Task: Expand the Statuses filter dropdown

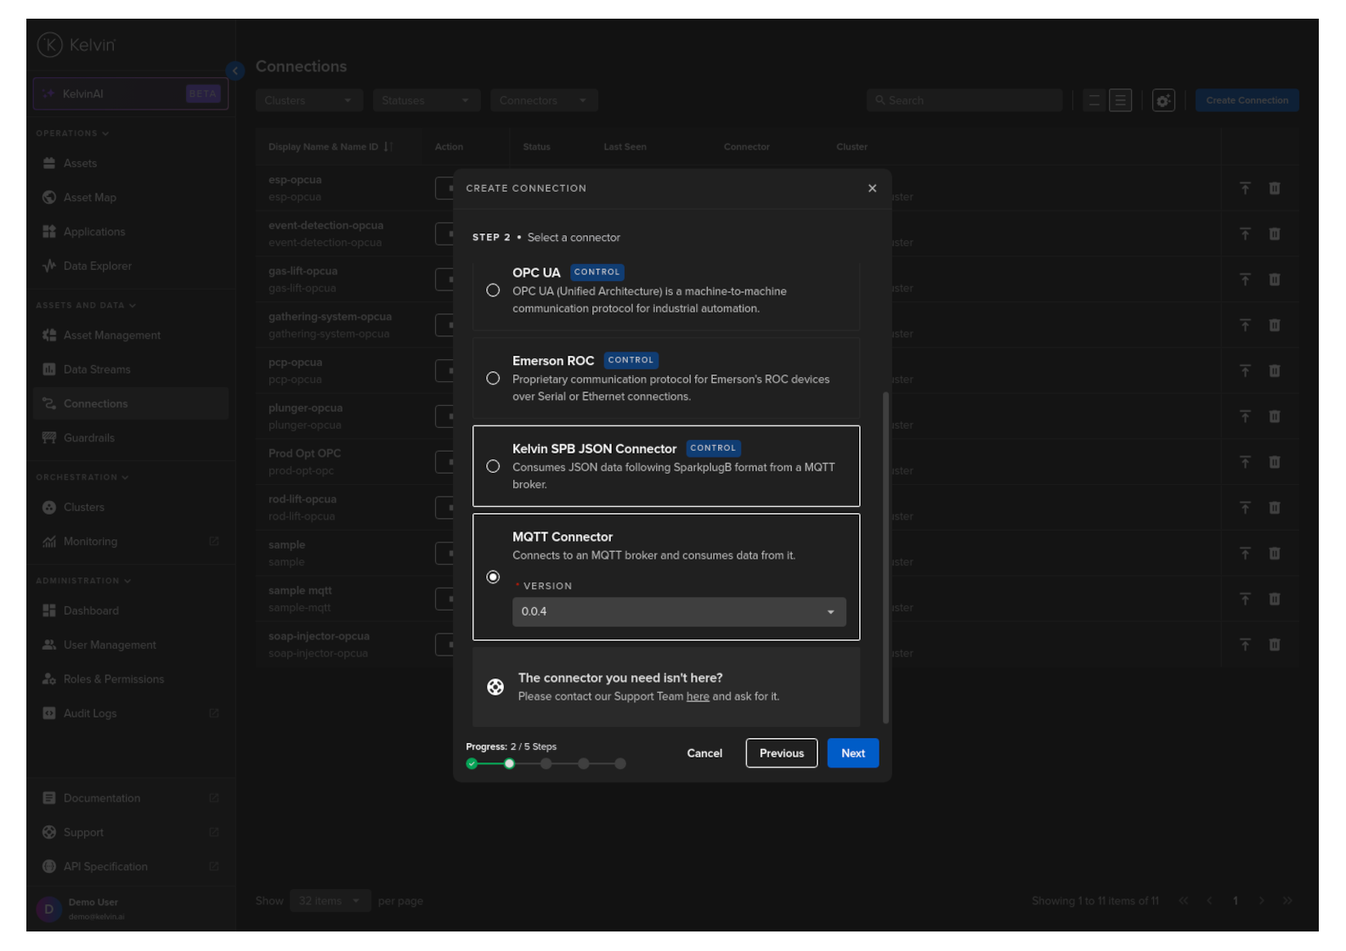Action: (426, 100)
